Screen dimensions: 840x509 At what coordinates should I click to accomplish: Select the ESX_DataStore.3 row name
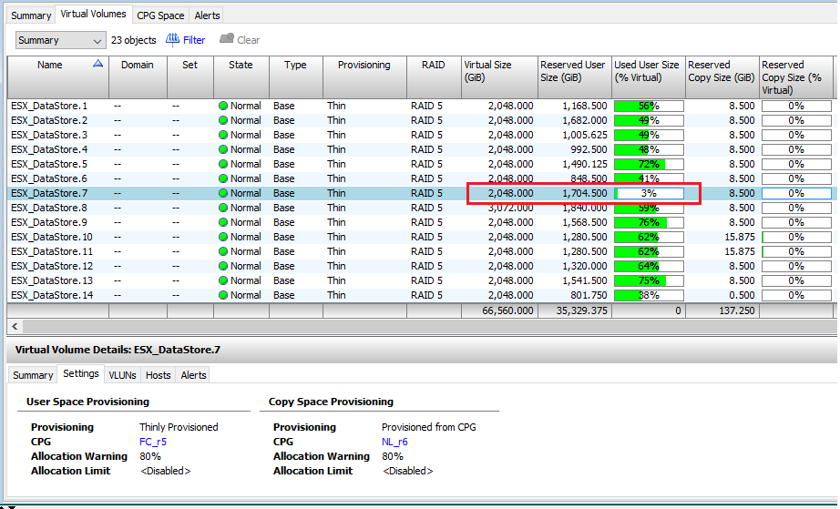pyautogui.click(x=49, y=135)
